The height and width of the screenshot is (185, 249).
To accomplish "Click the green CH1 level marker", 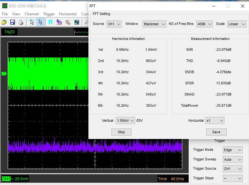I will 4,74.
